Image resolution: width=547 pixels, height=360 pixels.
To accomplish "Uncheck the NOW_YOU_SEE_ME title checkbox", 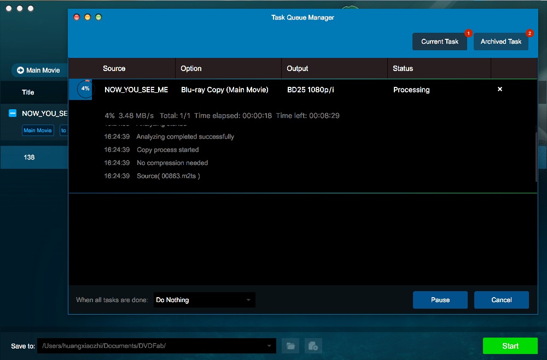I will (13, 114).
